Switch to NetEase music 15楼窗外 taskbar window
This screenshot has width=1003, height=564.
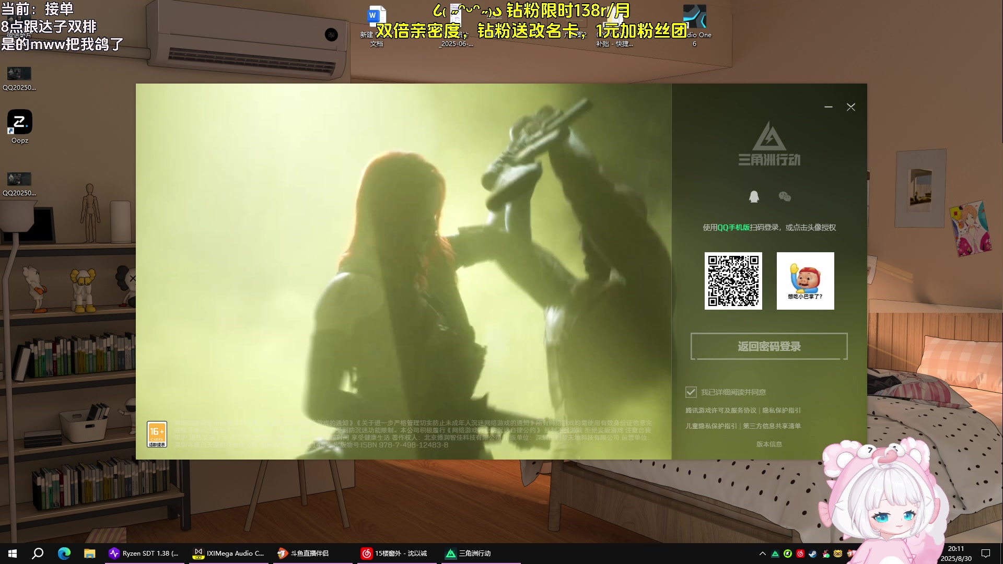(396, 554)
